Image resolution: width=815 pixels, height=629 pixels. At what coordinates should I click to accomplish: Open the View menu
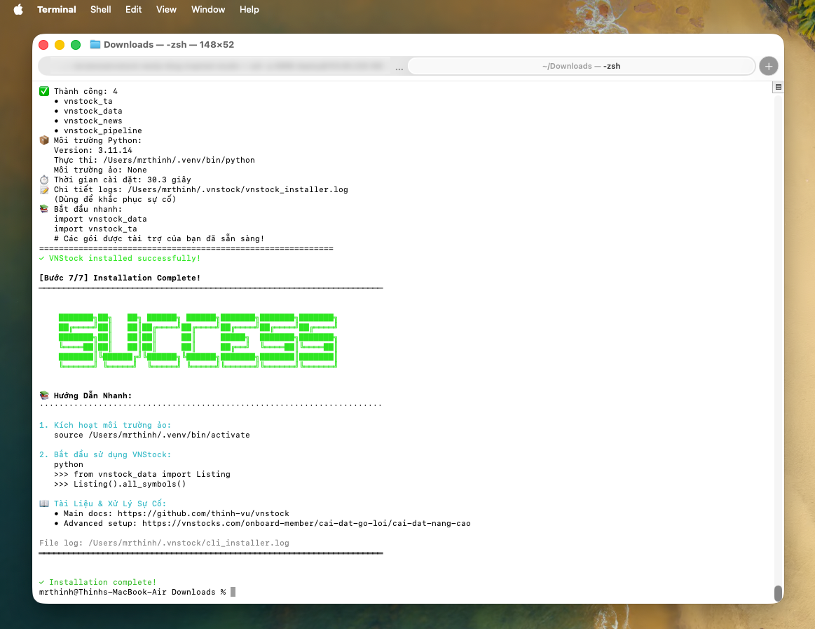pyautogui.click(x=166, y=9)
